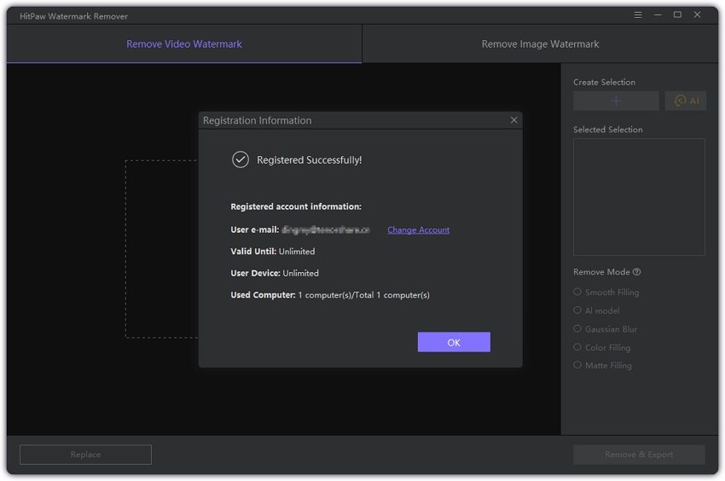This screenshot has width=725, height=481.
Task: Select Gaussian Blur remove mode
Action: point(605,329)
